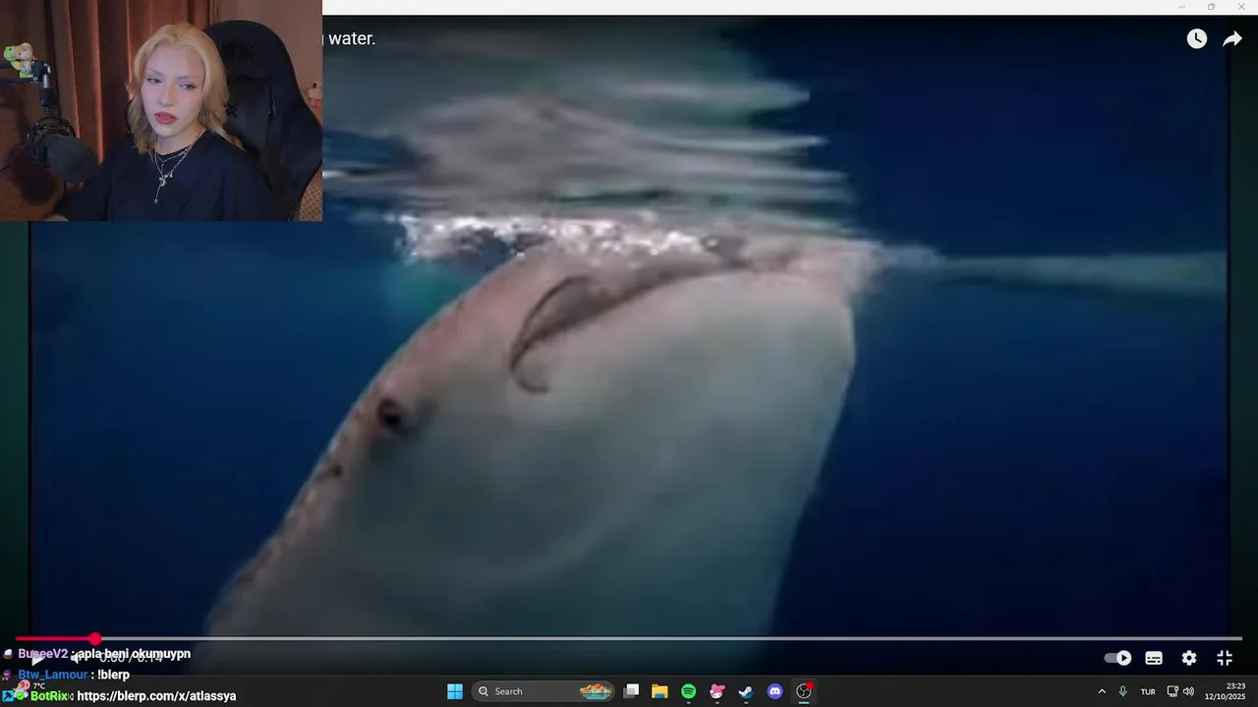Click the red scrubber handle on the progress bar
The height and width of the screenshot is (707, 1258).
tap(94, 638)
